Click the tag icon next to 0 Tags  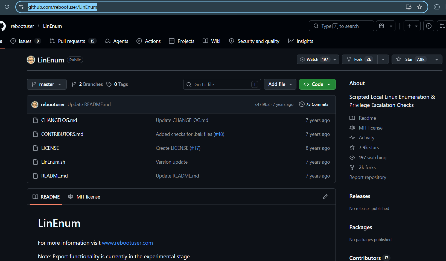click(109, 84)
